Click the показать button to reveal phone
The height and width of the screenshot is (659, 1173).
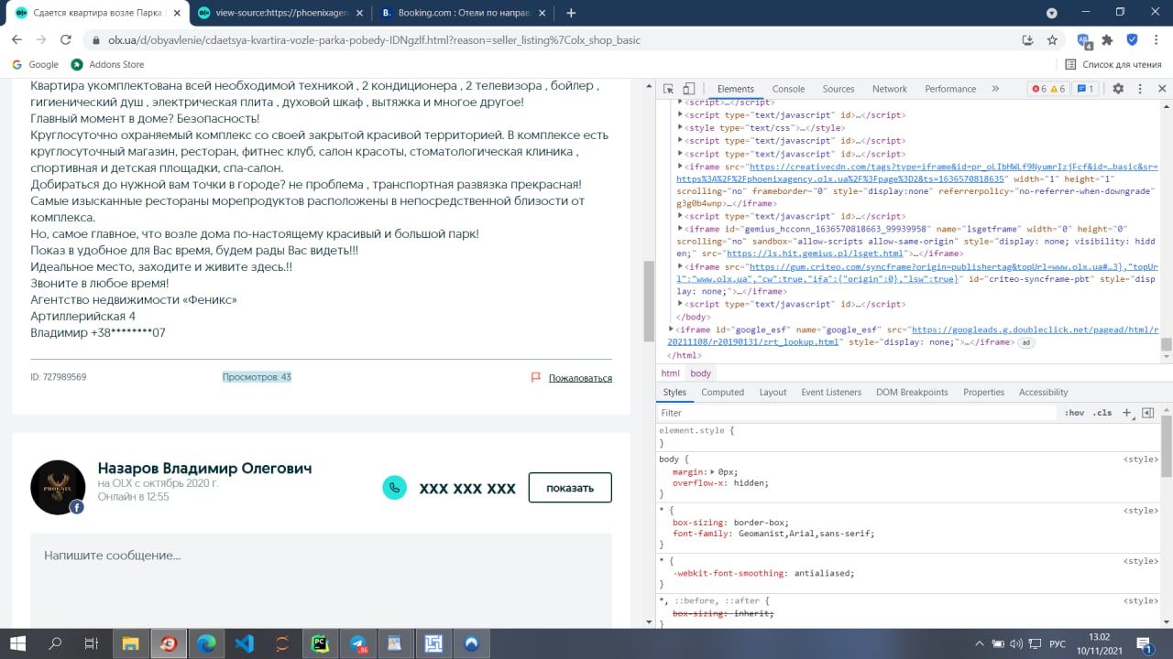570,488
